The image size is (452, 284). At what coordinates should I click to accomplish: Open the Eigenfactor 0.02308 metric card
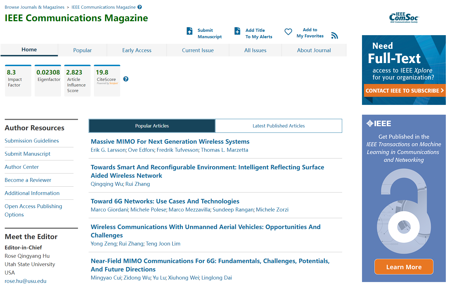coord(48,81)
